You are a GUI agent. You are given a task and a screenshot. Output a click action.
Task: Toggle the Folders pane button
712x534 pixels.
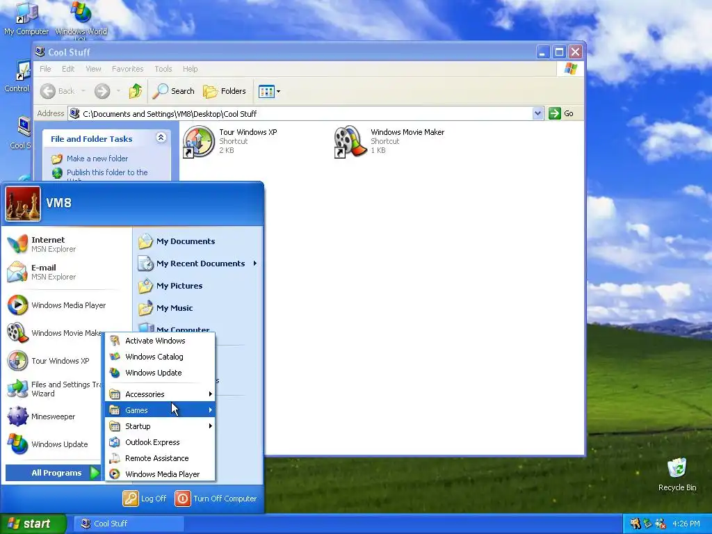click(x=225, y=91)
